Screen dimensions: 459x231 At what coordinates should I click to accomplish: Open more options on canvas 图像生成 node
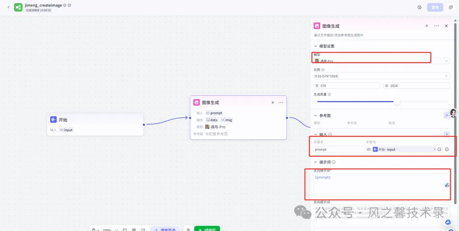pos(280,103)
